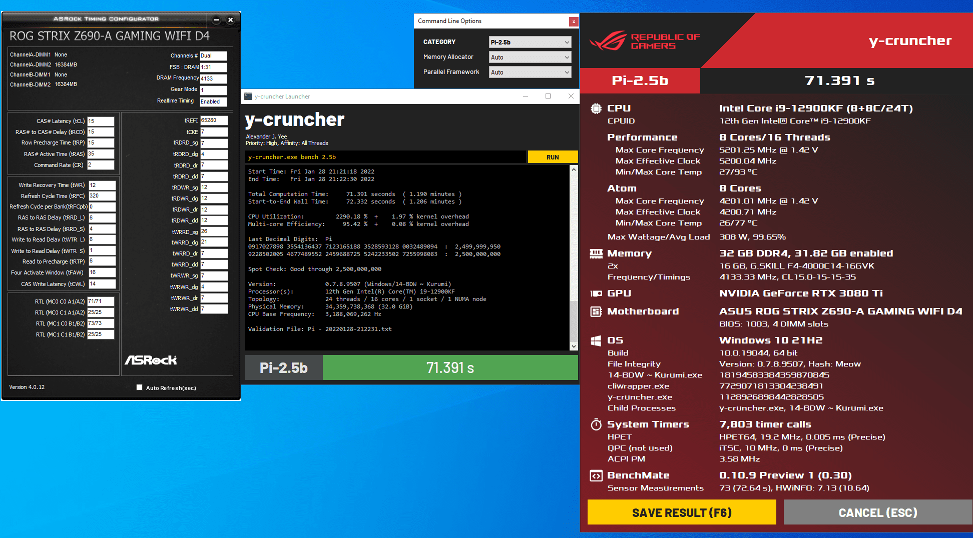Image resolution: width=973 pixels, height=538 pixels.
Task: Click the Pi-2.5b label in launcher footer
Action: (283, 368)
